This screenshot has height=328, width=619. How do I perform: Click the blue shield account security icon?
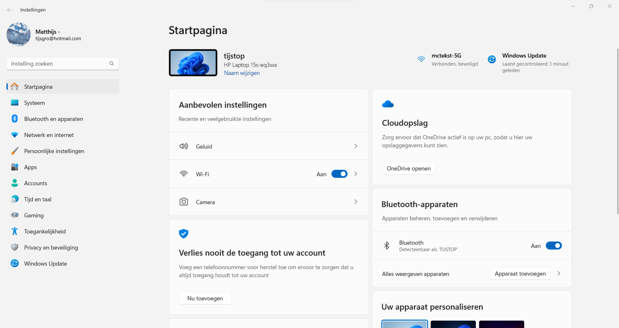[183, 233]
